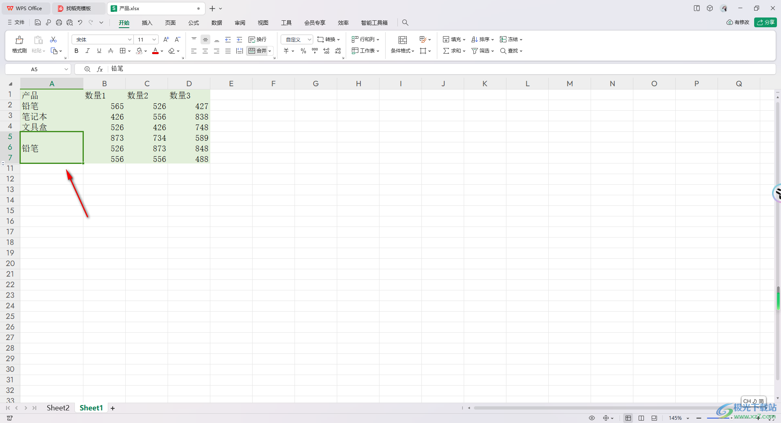This screenshot has height=423, width=781.
Task: Click the Select All corner triangle
Action: coord(11,84)
